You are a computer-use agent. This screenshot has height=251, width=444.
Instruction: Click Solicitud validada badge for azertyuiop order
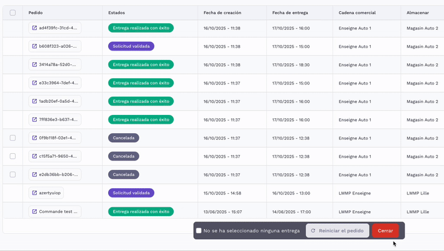pyautogui.click(x=131, y=193)
